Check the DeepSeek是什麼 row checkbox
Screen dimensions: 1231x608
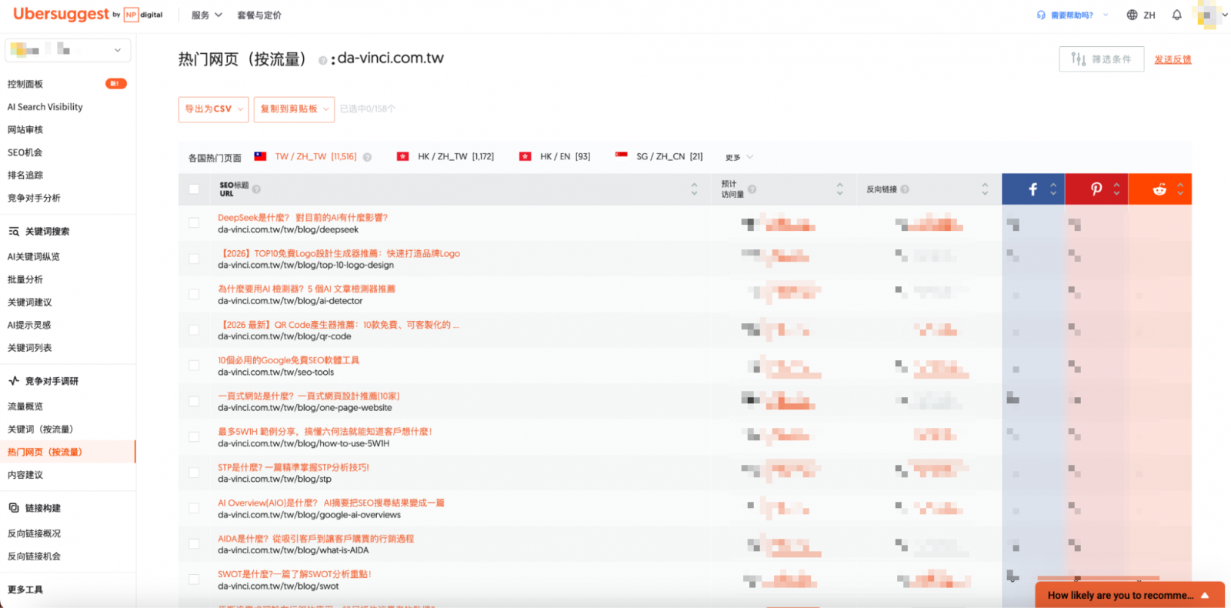pyautogui.click(x=194, y=223)
